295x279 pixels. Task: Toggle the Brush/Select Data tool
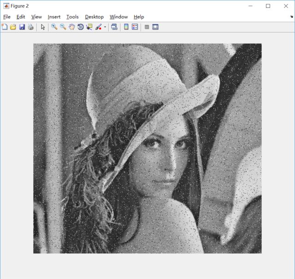(x=98, y=27)
